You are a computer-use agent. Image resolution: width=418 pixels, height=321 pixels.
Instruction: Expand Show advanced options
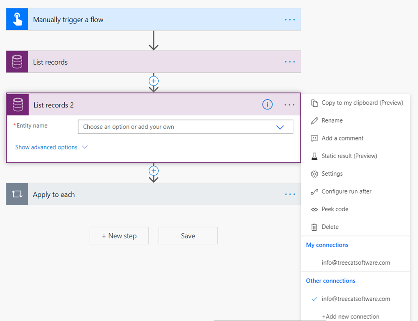pos(46,147)
